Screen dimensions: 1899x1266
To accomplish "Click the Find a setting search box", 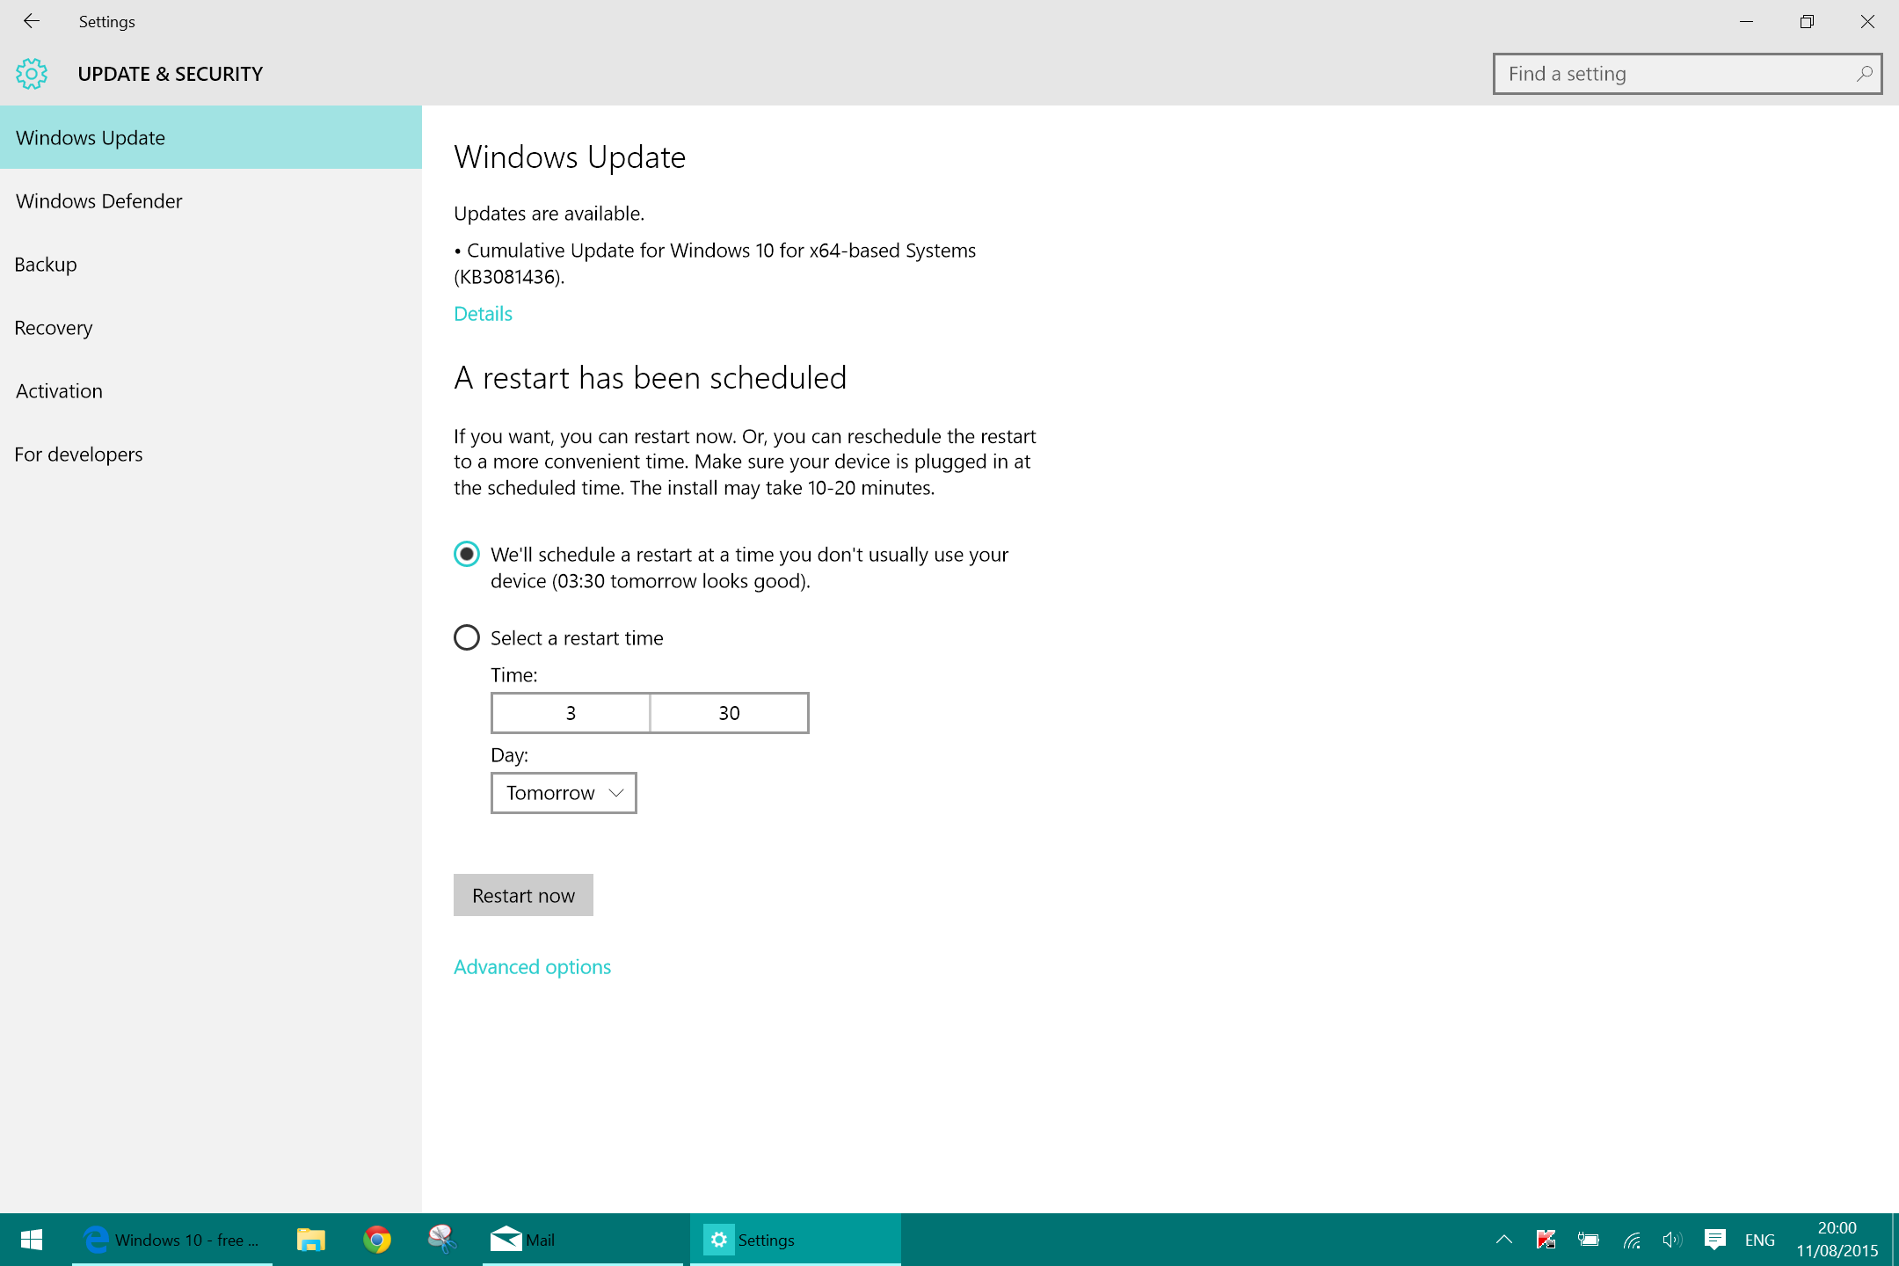I will 1670,74.
